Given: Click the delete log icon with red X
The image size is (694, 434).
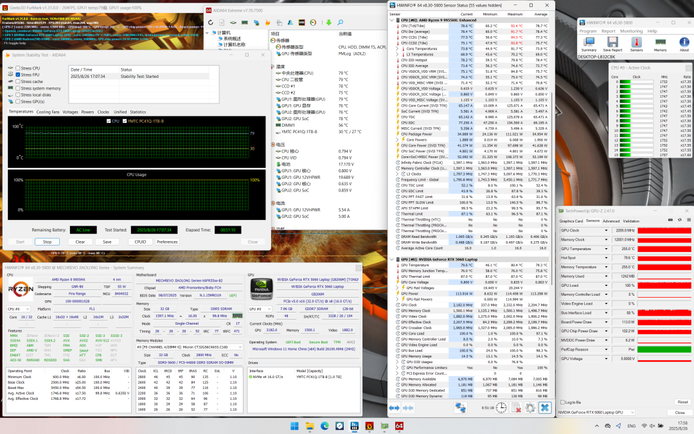Looking at the screenshot, I should [x=515, y=408].
